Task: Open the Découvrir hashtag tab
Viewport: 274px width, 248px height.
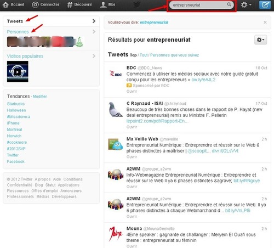Action: (x=79, y=4)
